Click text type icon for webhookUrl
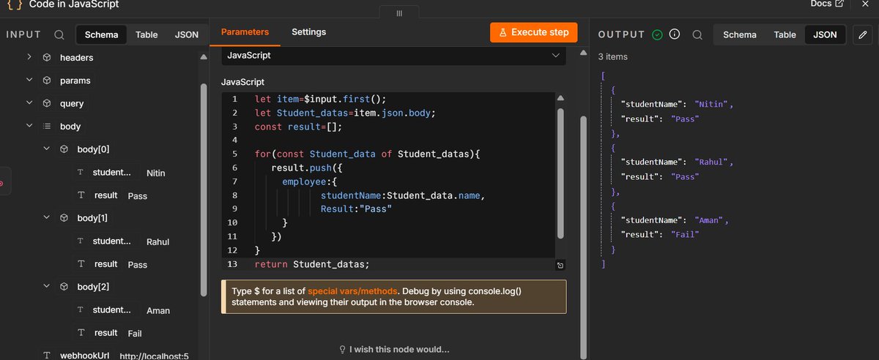This screenshot has width=879, height=360. pos(46,356)
